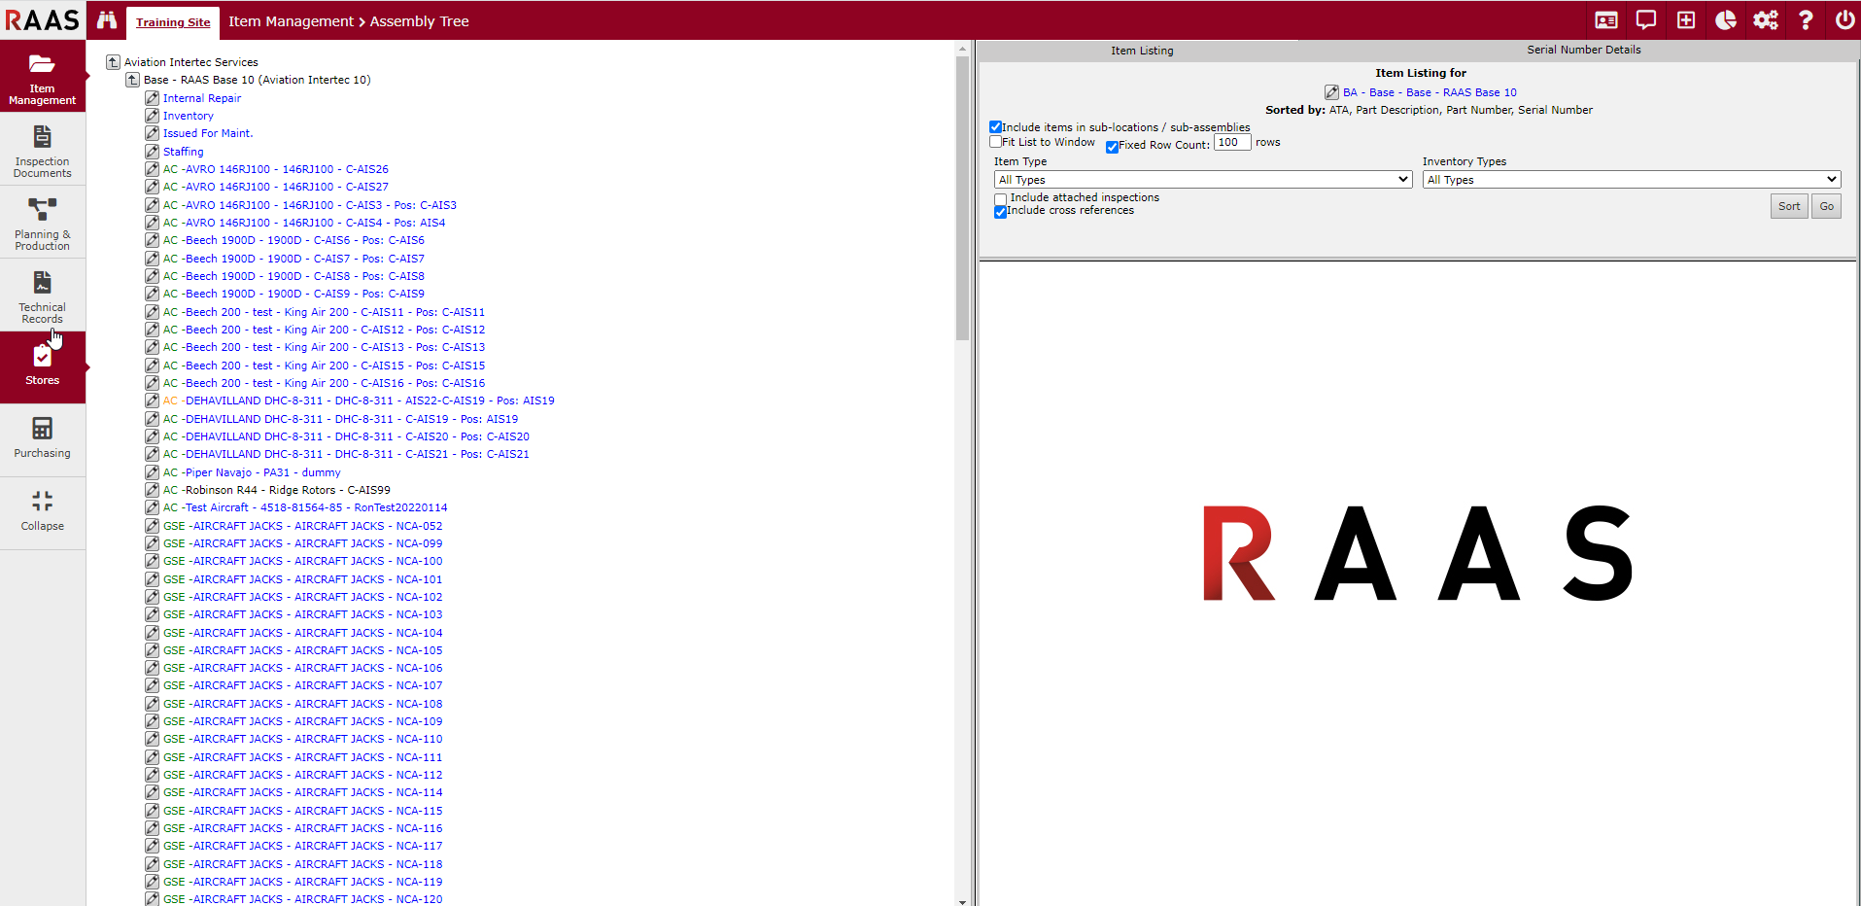The width and height of the screenshot is (1861, 906).
Task: Open the speech bubble messages icon
Action: pyautogui.click(x=1646, y=20)
